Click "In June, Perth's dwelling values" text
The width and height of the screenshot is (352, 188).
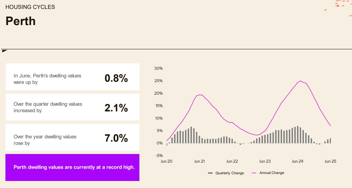click(47, 76)
